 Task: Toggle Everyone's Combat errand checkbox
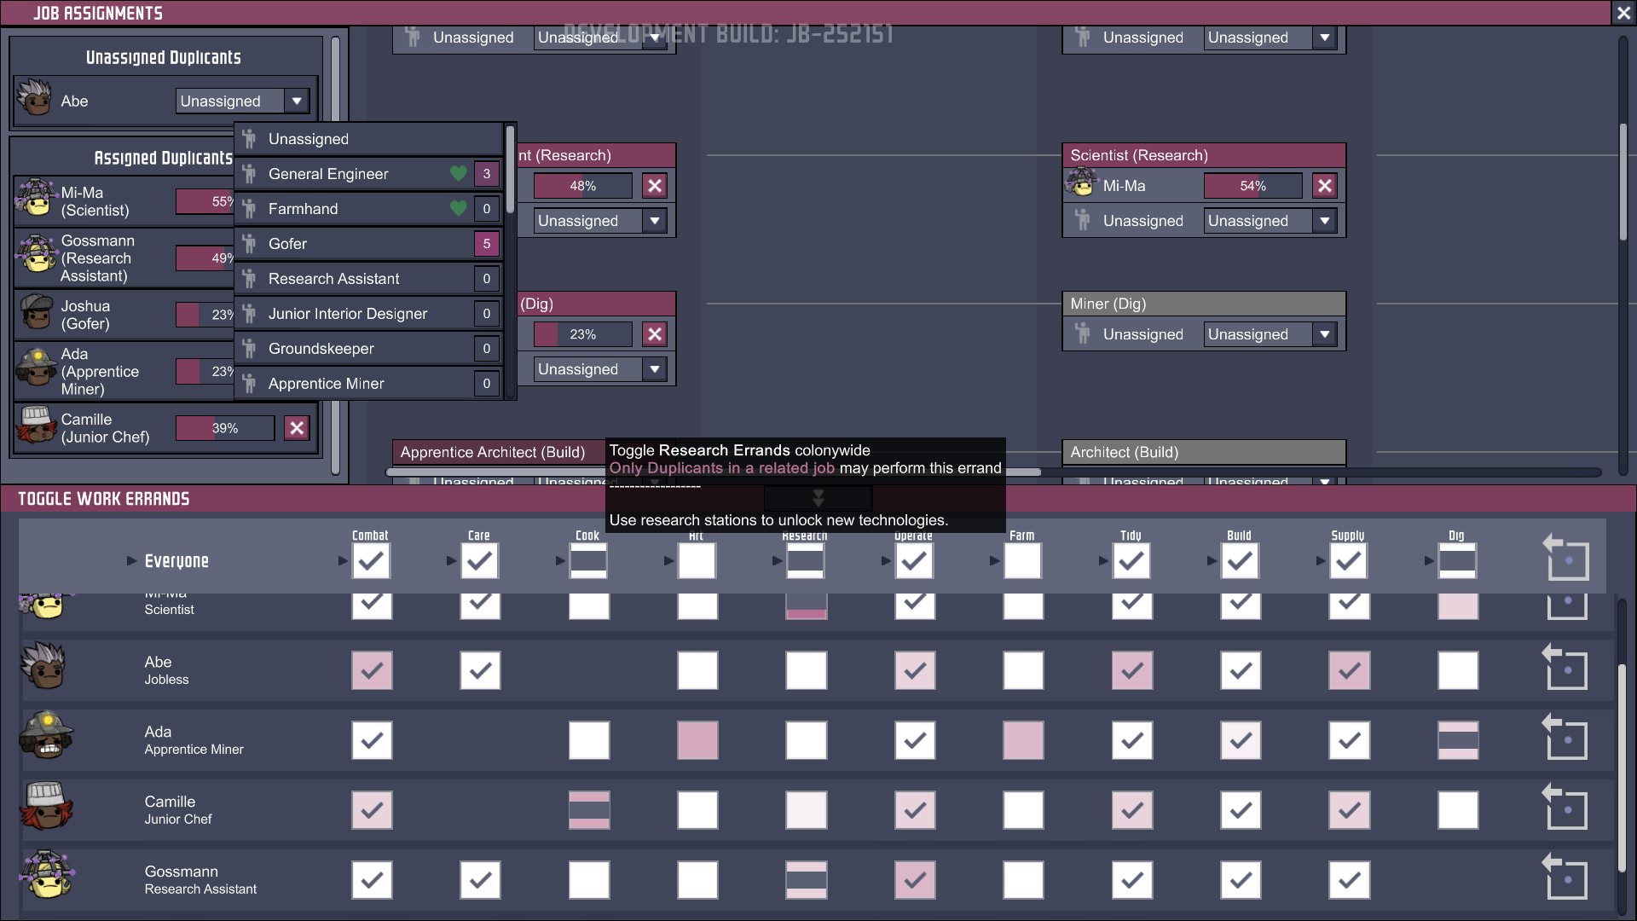tap(371, 561)
